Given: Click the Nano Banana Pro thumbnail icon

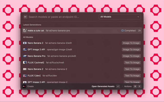Looking at the screenshot, I should click(x=25, y=56).
